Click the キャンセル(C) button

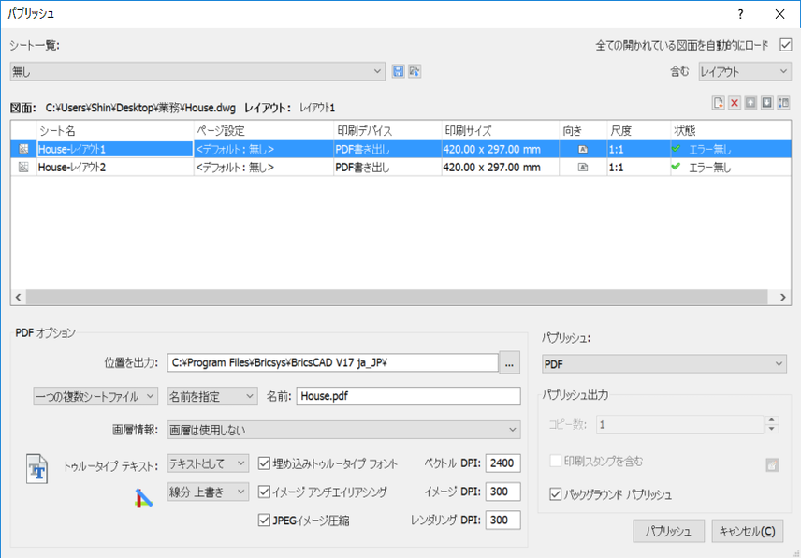747,531
